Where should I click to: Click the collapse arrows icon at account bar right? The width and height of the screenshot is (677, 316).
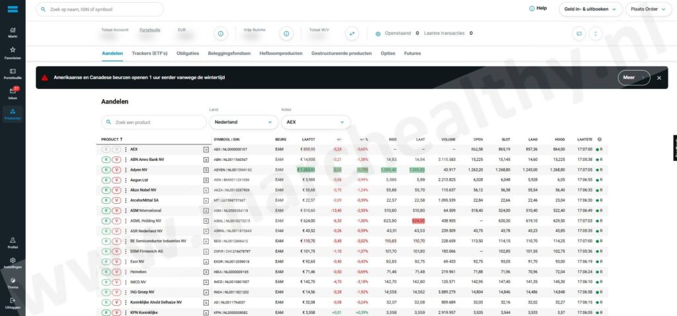tap(596, 33)
